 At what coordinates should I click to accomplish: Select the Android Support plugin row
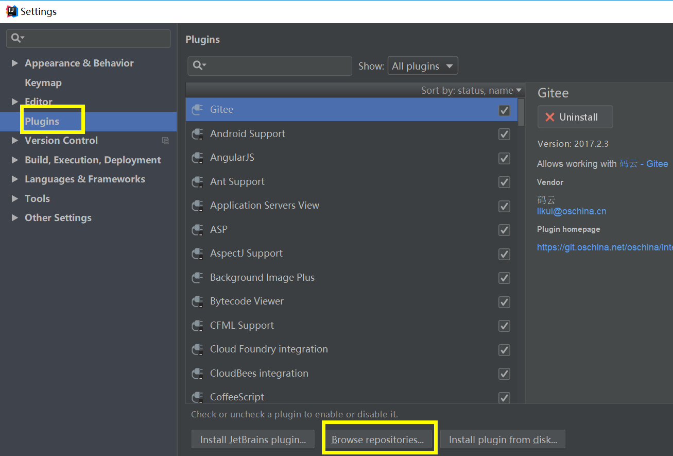[352, 134]
